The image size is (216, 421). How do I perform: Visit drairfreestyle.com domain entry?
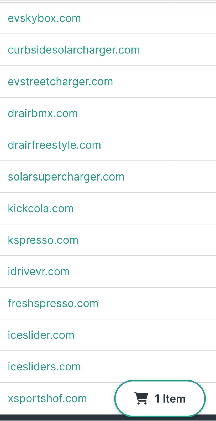click(x=54, y=145)
